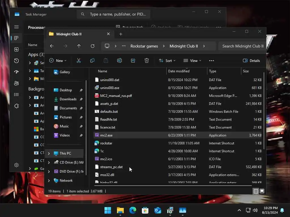This screenshot has height=217, width=290.
Task: Expand This PC in navigation pane
Action: pyautogui.click(x=49, y=153)
